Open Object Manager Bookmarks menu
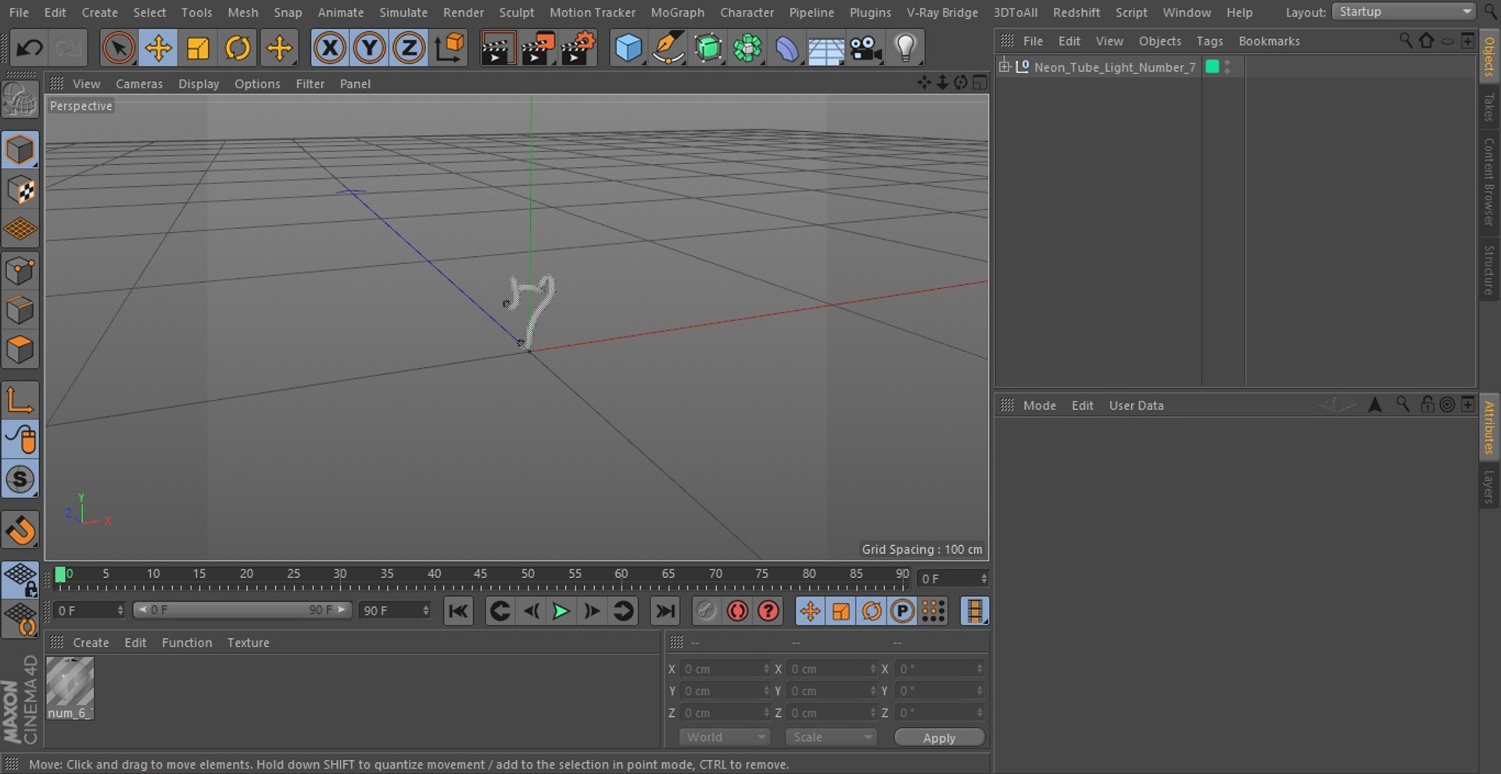Viewport: 1501px width, 774px height. tap(1269, 41)
